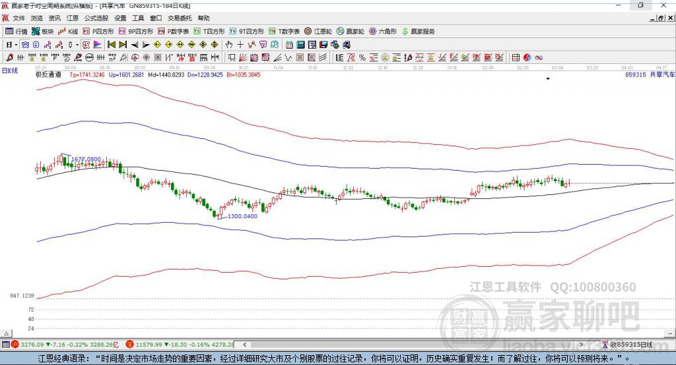Open the calculator icon
Screen dimensions: 676x365
(300, 45)
